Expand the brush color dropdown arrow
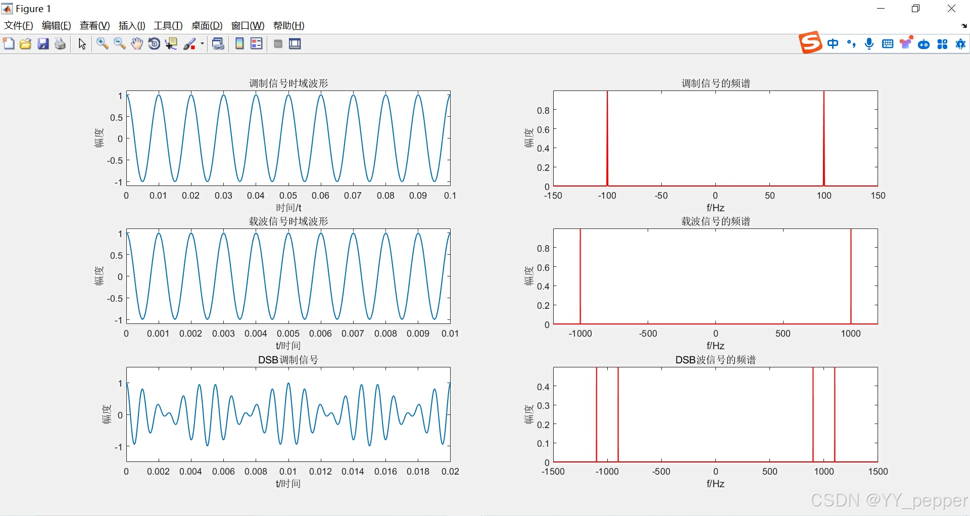This screenshot has height=516, width=970. click(x=202, y=44)
